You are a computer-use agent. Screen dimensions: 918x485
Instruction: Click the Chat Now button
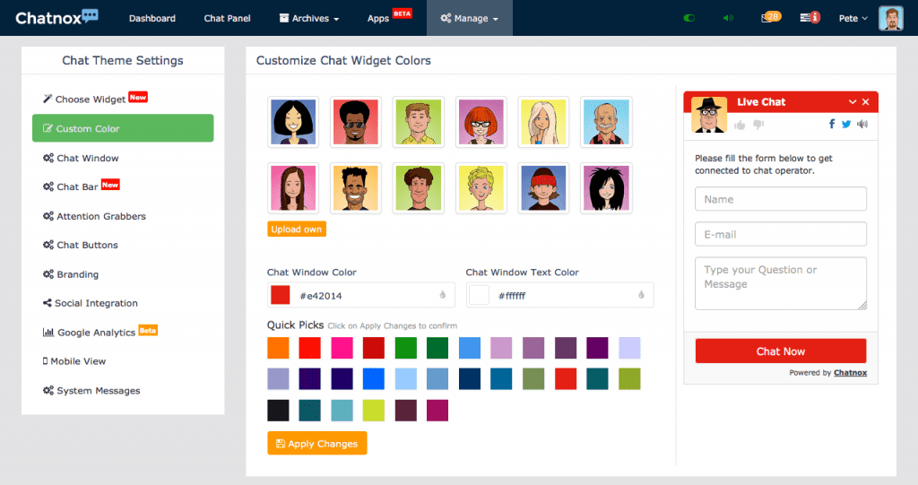(x=781, y=351)
